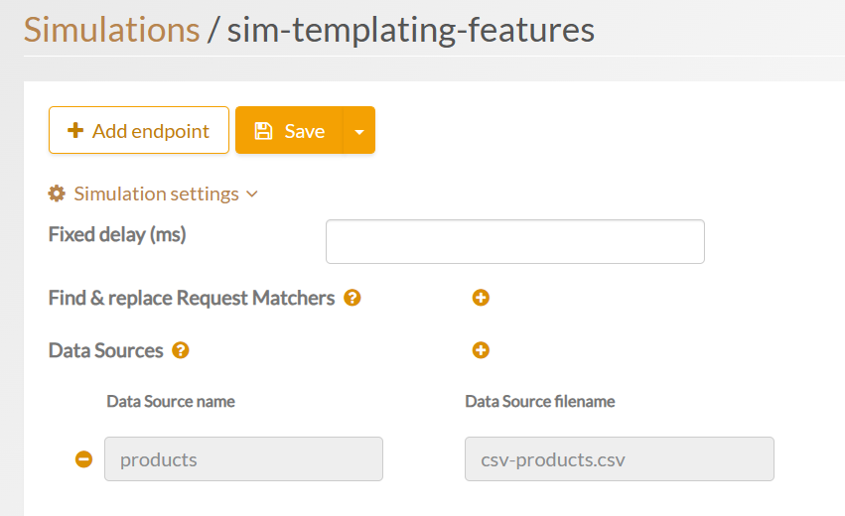Click the sim-templating-features page title
This screenshot has height=516, width=845.
click(410, 30)
